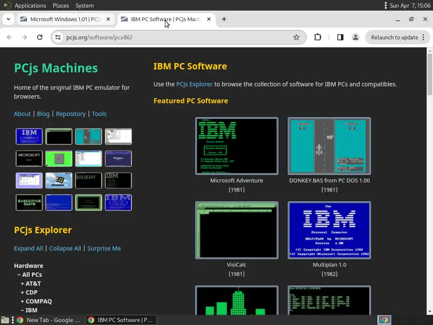Open sidebar Windows 95 clouds logo thumbnail

click(59, 180)
